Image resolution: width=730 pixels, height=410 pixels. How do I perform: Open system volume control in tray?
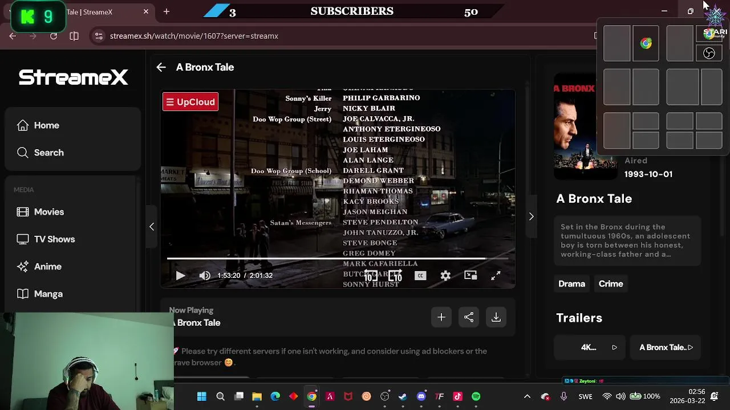tap(620, 396)
